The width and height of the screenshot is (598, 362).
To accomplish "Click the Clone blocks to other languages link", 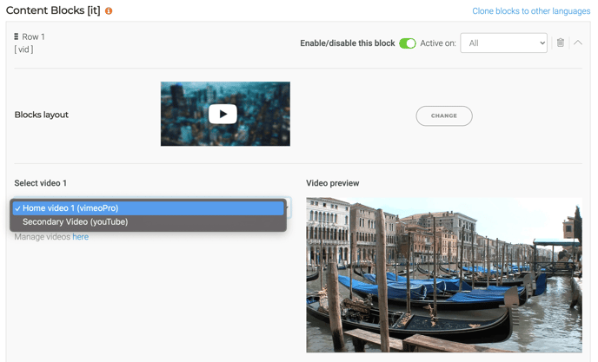I will click(531, 11).
